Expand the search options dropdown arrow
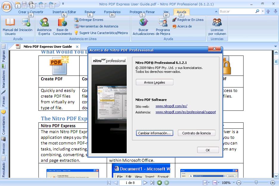Viewport: 279px width, 186px height. 263,11
